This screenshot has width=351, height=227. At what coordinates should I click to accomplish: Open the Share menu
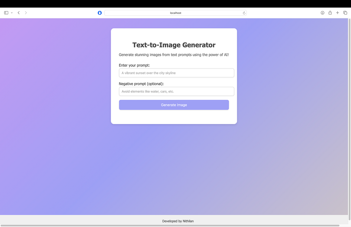[330, 13]
